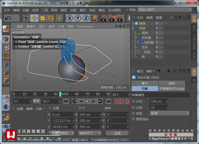This screenshot has width=199, height=144.
Task: Open the 文件 menu
Action: [x=7, y=10]
